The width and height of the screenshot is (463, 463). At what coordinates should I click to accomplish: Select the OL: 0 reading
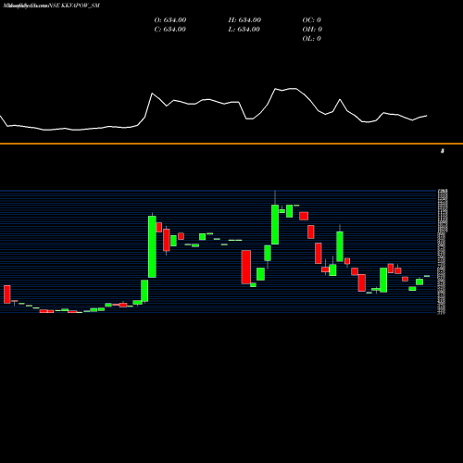[x=312, y=39]
